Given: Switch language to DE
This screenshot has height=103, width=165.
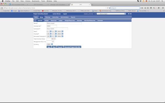Looking at the screenshot, I should point(131,14).
